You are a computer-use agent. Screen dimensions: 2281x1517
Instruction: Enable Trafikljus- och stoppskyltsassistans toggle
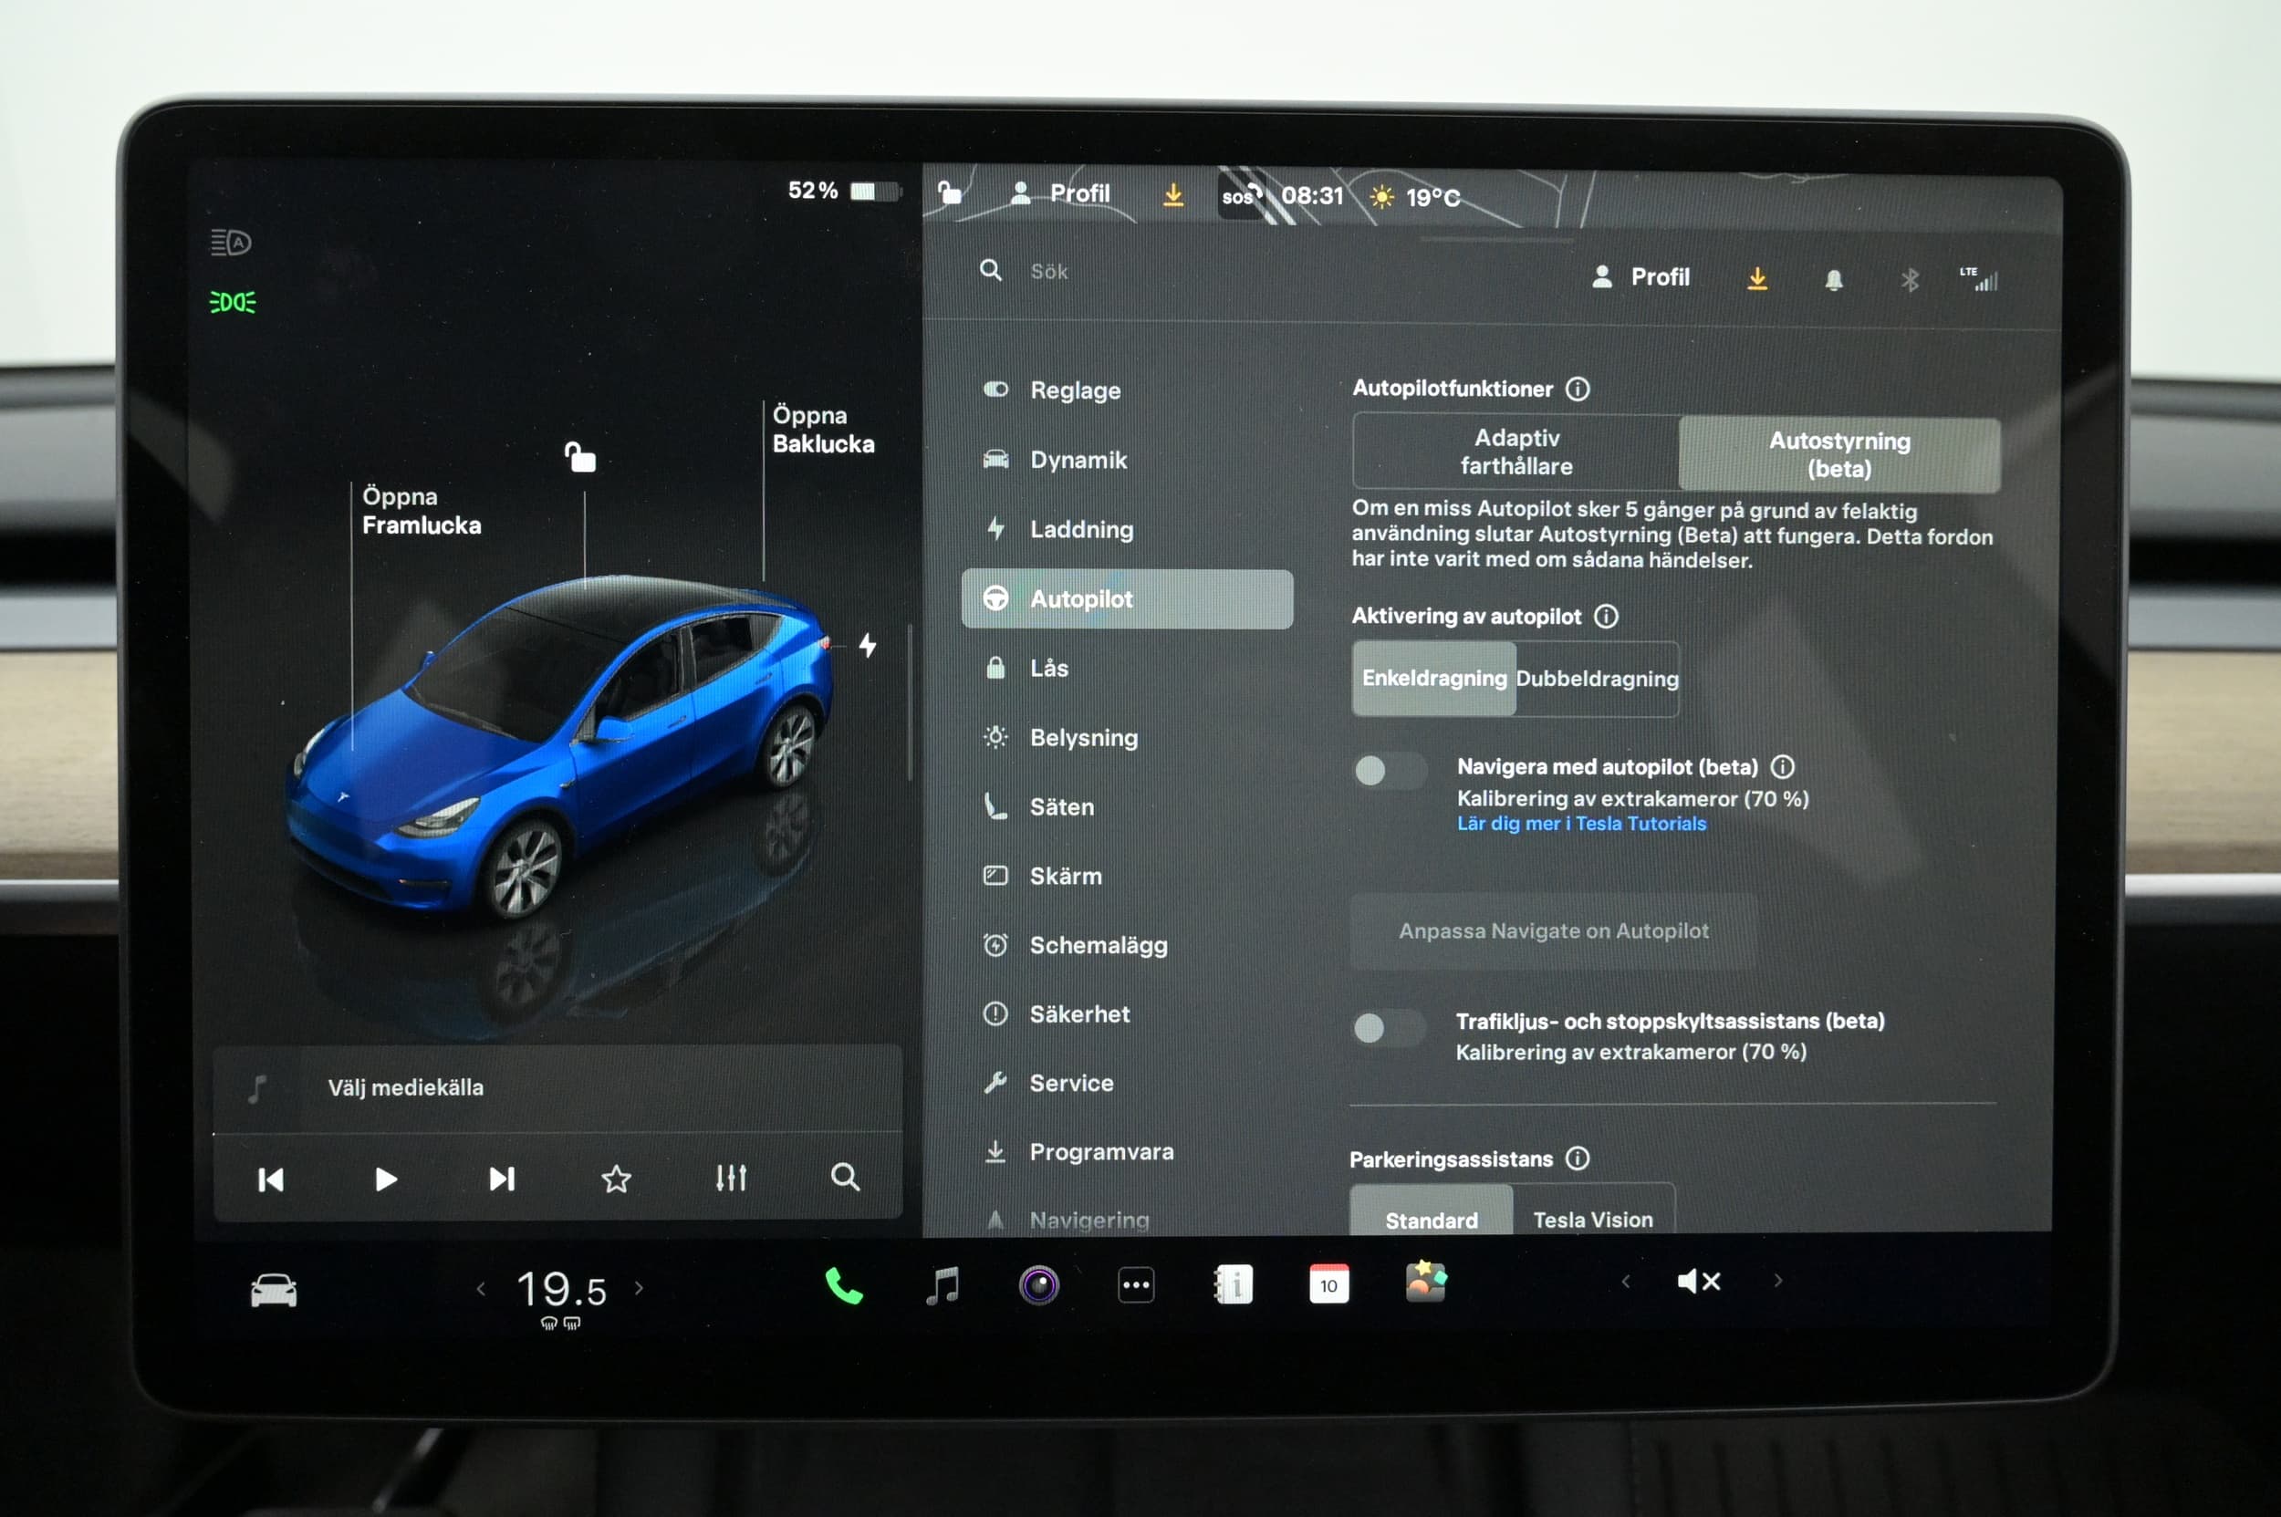(1389, 1027)
